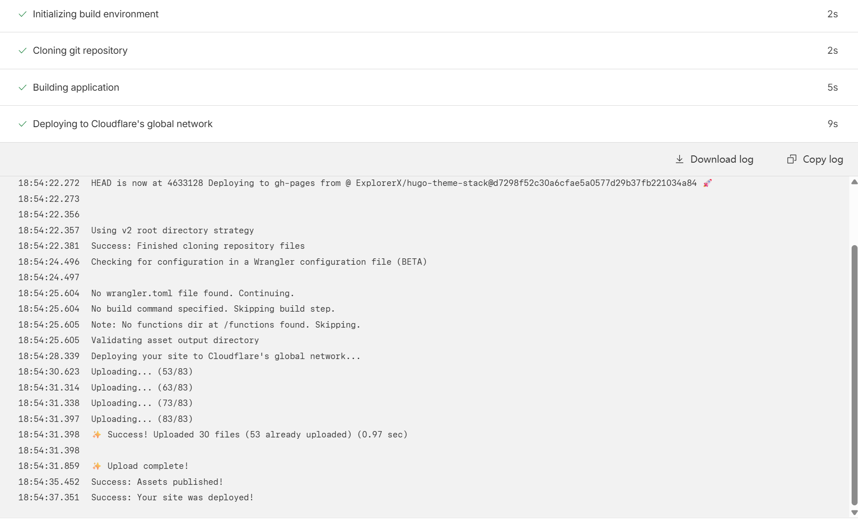Image resolution: width=858 pixels, height=524 pixels.
Task: Click the scrollbar up arrow icon
Action: pyautogui.click(x=853, y=182)
